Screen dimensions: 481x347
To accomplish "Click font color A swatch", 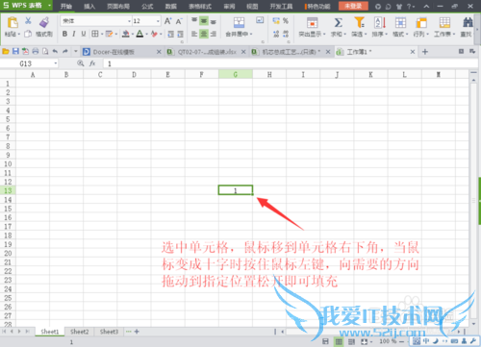I will 139,34.
